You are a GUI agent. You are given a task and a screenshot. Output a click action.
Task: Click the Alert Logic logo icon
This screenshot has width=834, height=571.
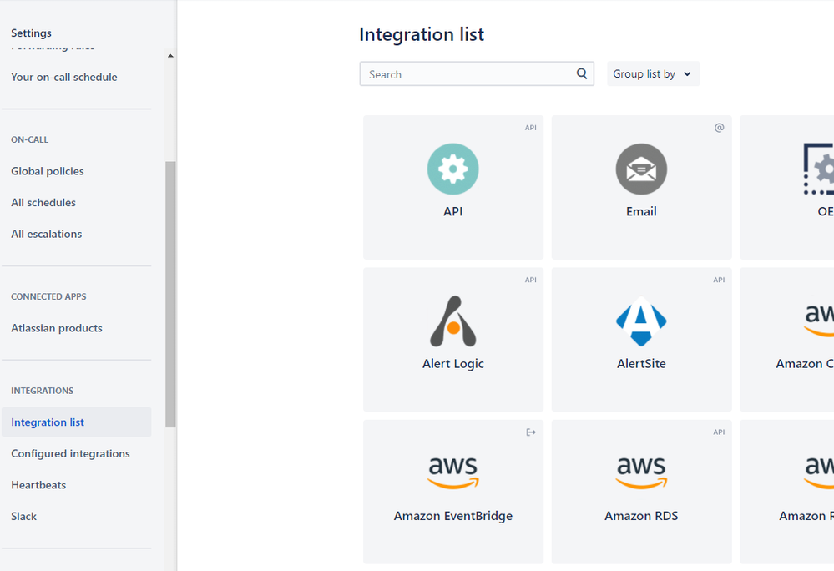click(x=452, y=321)
